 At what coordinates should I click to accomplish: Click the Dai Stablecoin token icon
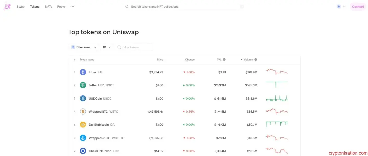[x=83, y=124]
